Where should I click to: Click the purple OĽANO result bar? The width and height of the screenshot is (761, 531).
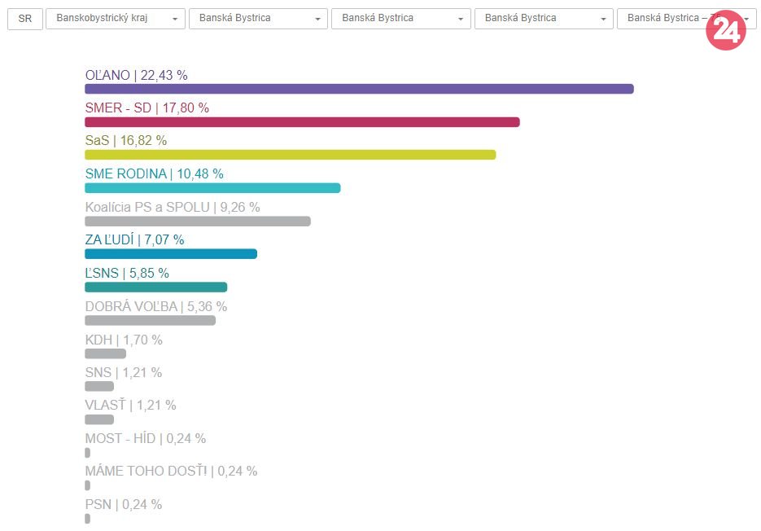359,89
